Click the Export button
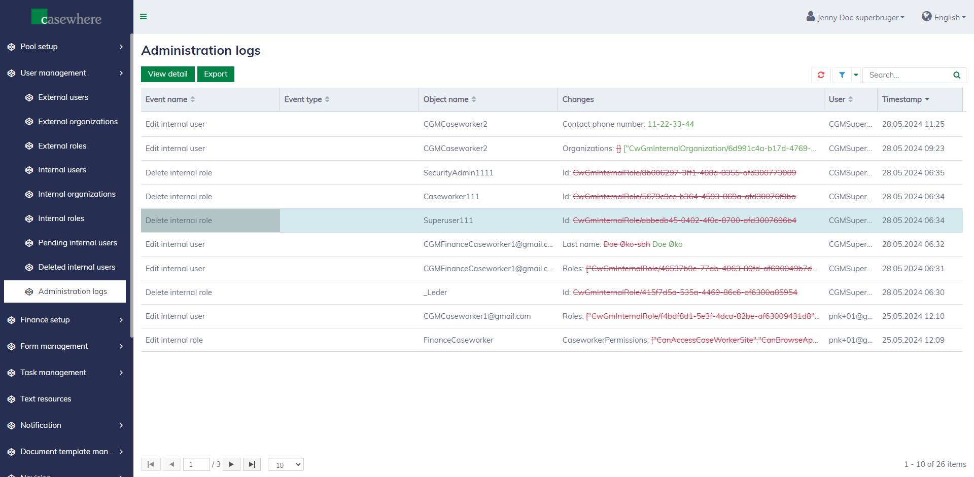The width and height of the screenshot is (974, 477). 216,74
